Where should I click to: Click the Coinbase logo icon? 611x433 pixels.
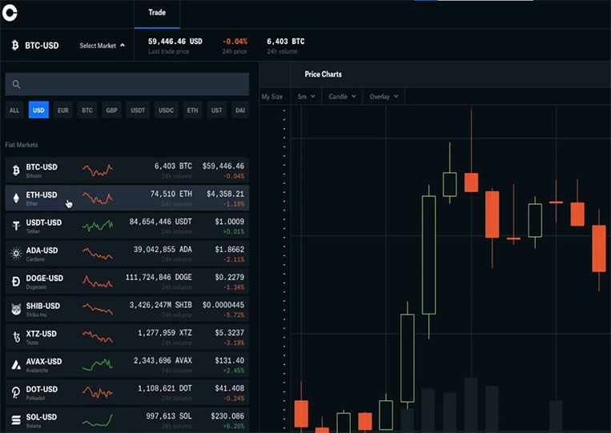(10, 13)
